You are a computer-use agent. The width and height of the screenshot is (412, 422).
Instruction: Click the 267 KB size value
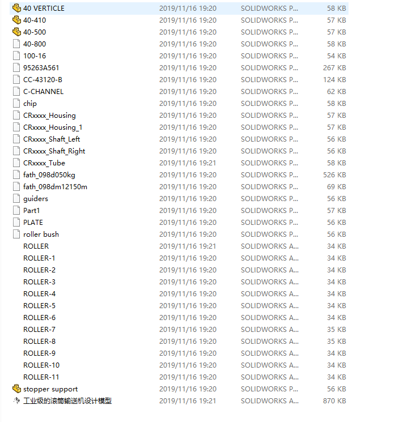pos(334,67)
